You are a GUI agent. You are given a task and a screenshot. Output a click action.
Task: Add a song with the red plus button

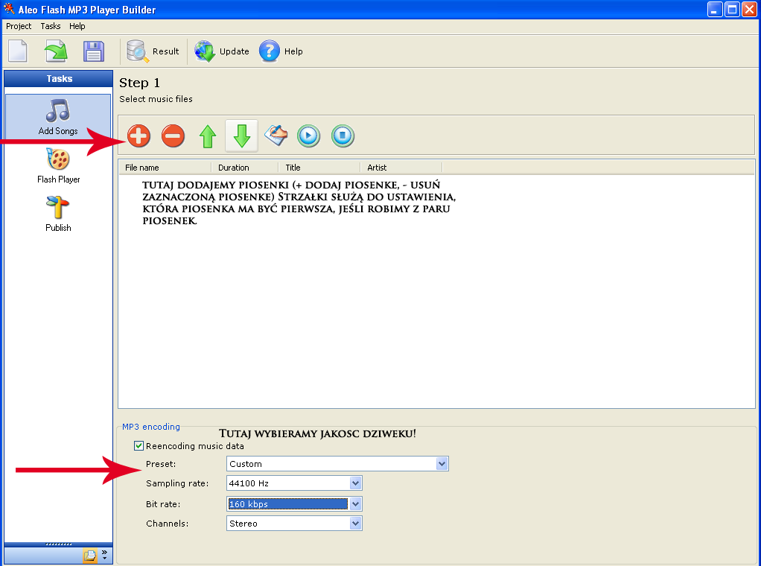(x=138, y=136)
